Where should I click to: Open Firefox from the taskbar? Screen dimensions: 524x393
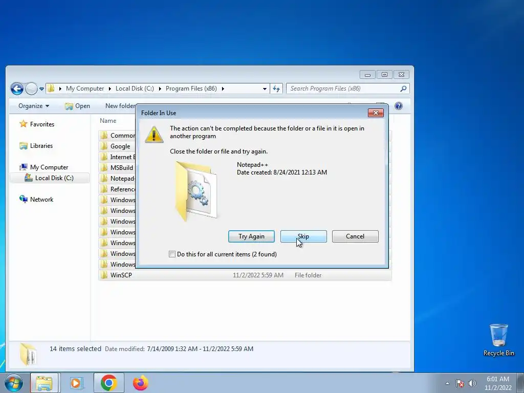[x=140, y=383]
